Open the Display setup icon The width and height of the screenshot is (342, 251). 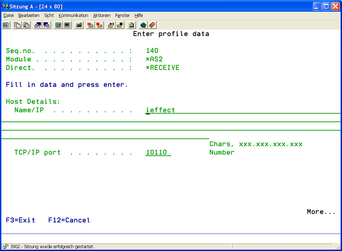click(x=58, y=25)
